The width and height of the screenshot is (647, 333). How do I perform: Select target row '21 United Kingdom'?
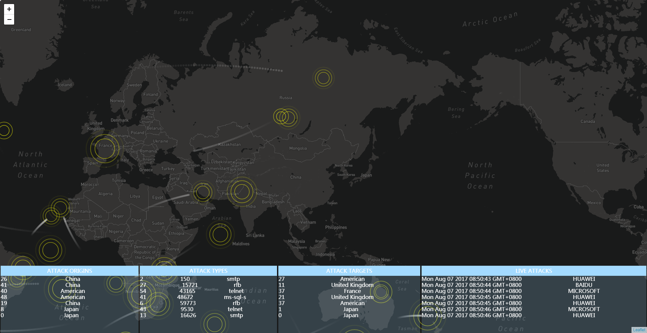pyautogui.click(x=349, y=297)
